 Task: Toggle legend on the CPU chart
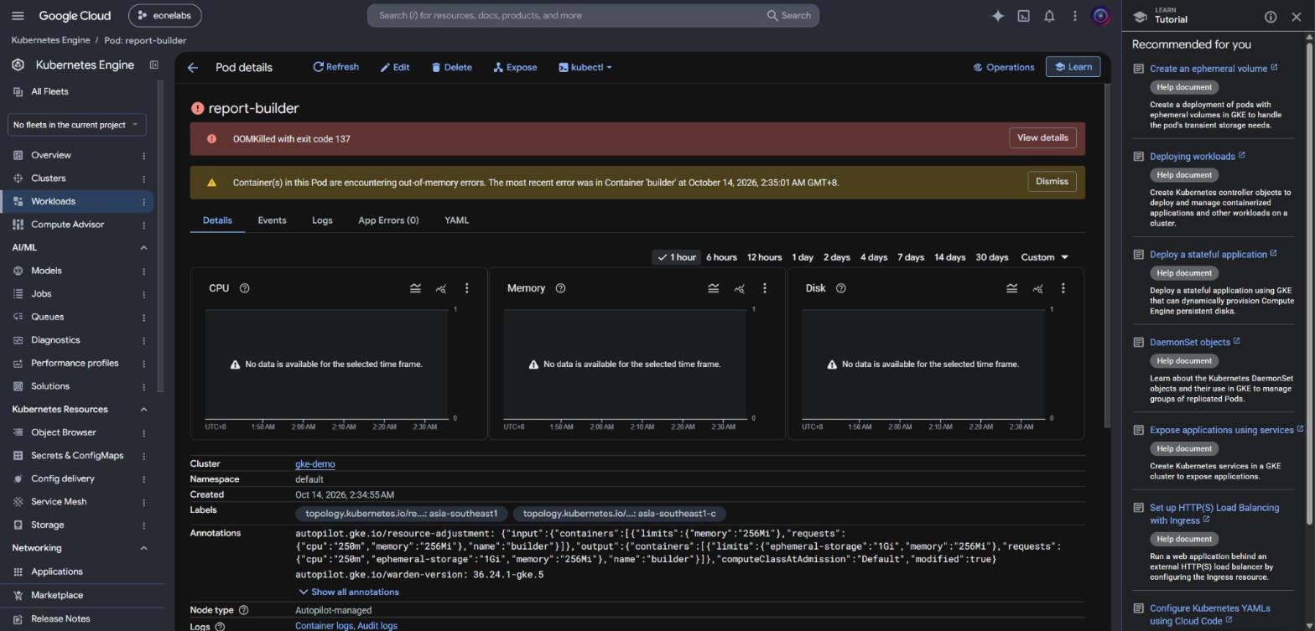click(415, 288)
